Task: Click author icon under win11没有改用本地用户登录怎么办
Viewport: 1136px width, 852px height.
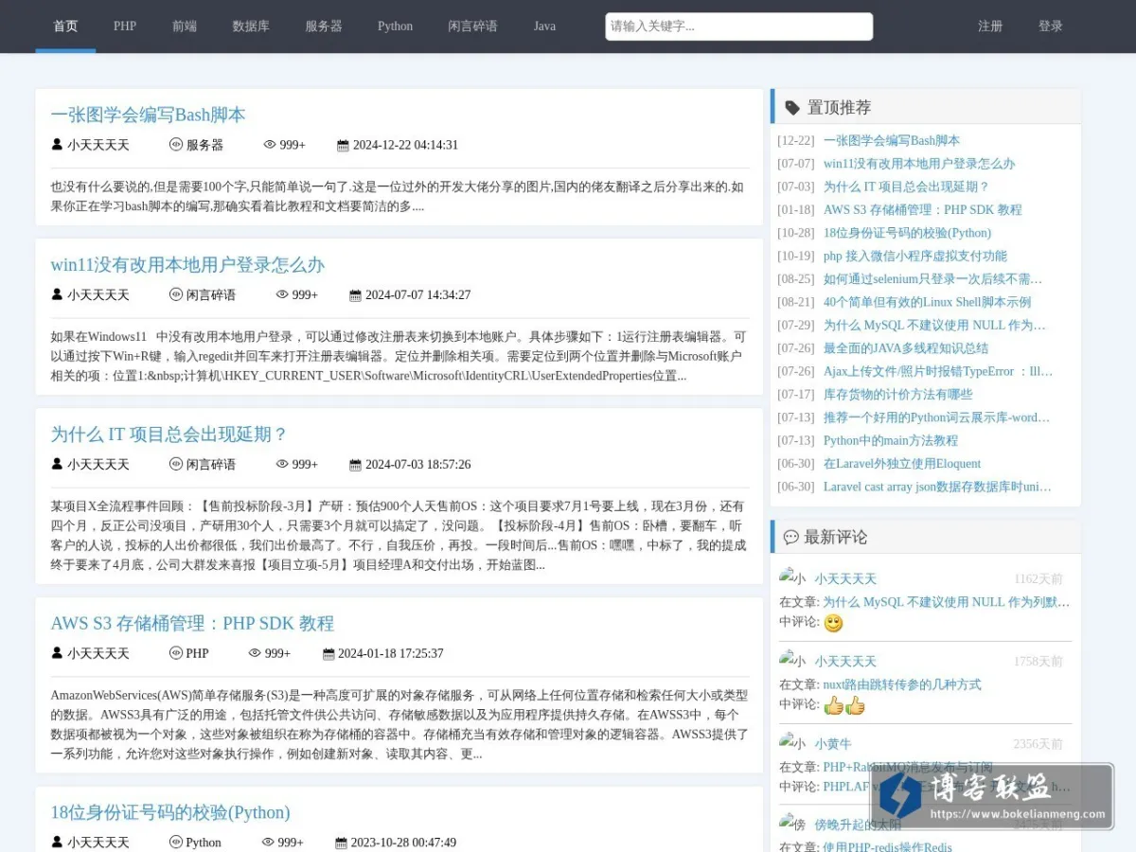Action: coord(57,294)
